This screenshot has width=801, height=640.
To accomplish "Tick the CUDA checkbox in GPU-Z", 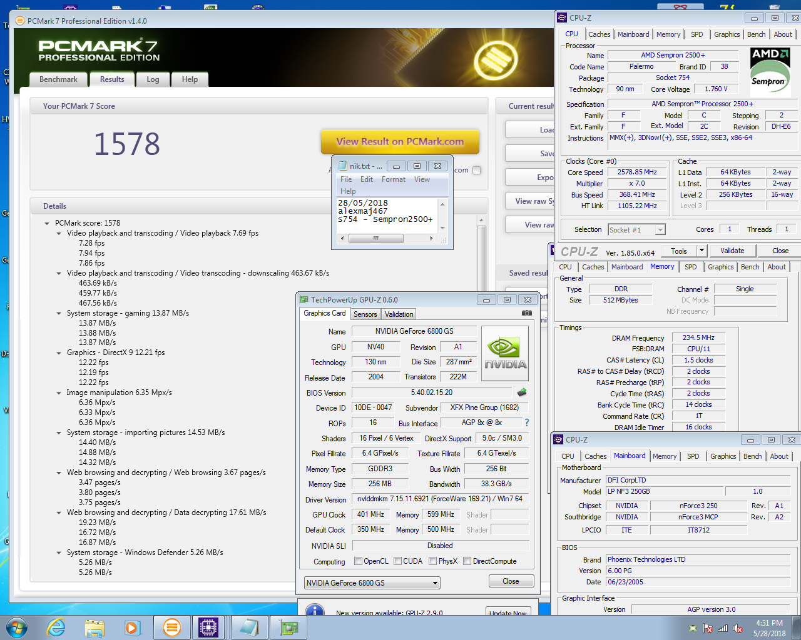I will 397,561.
